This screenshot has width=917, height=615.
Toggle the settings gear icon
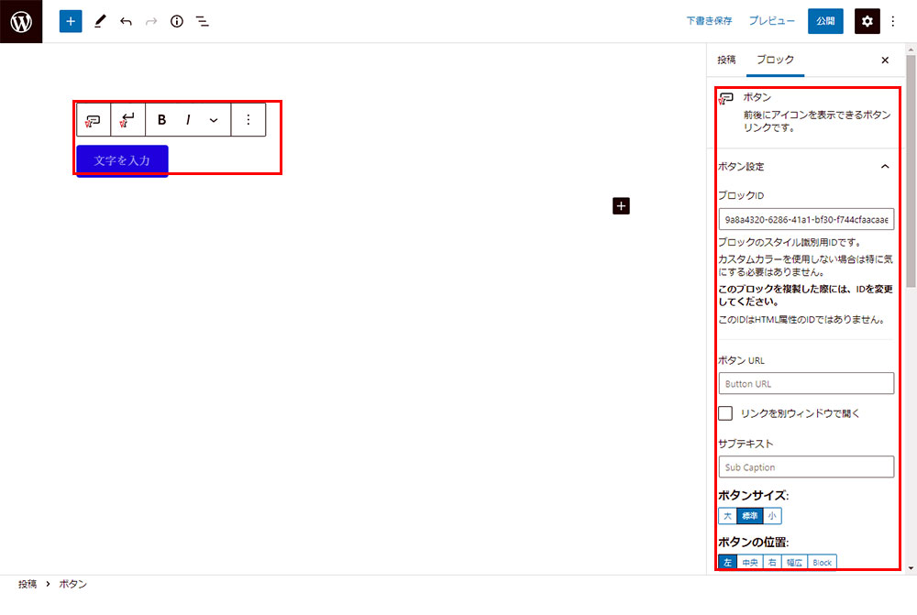click(867, 21)
